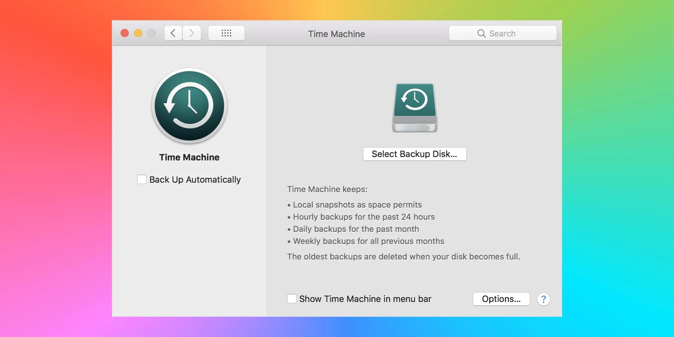
Task: Click the Time Machine app icon
Action: (x=189, y=106)
